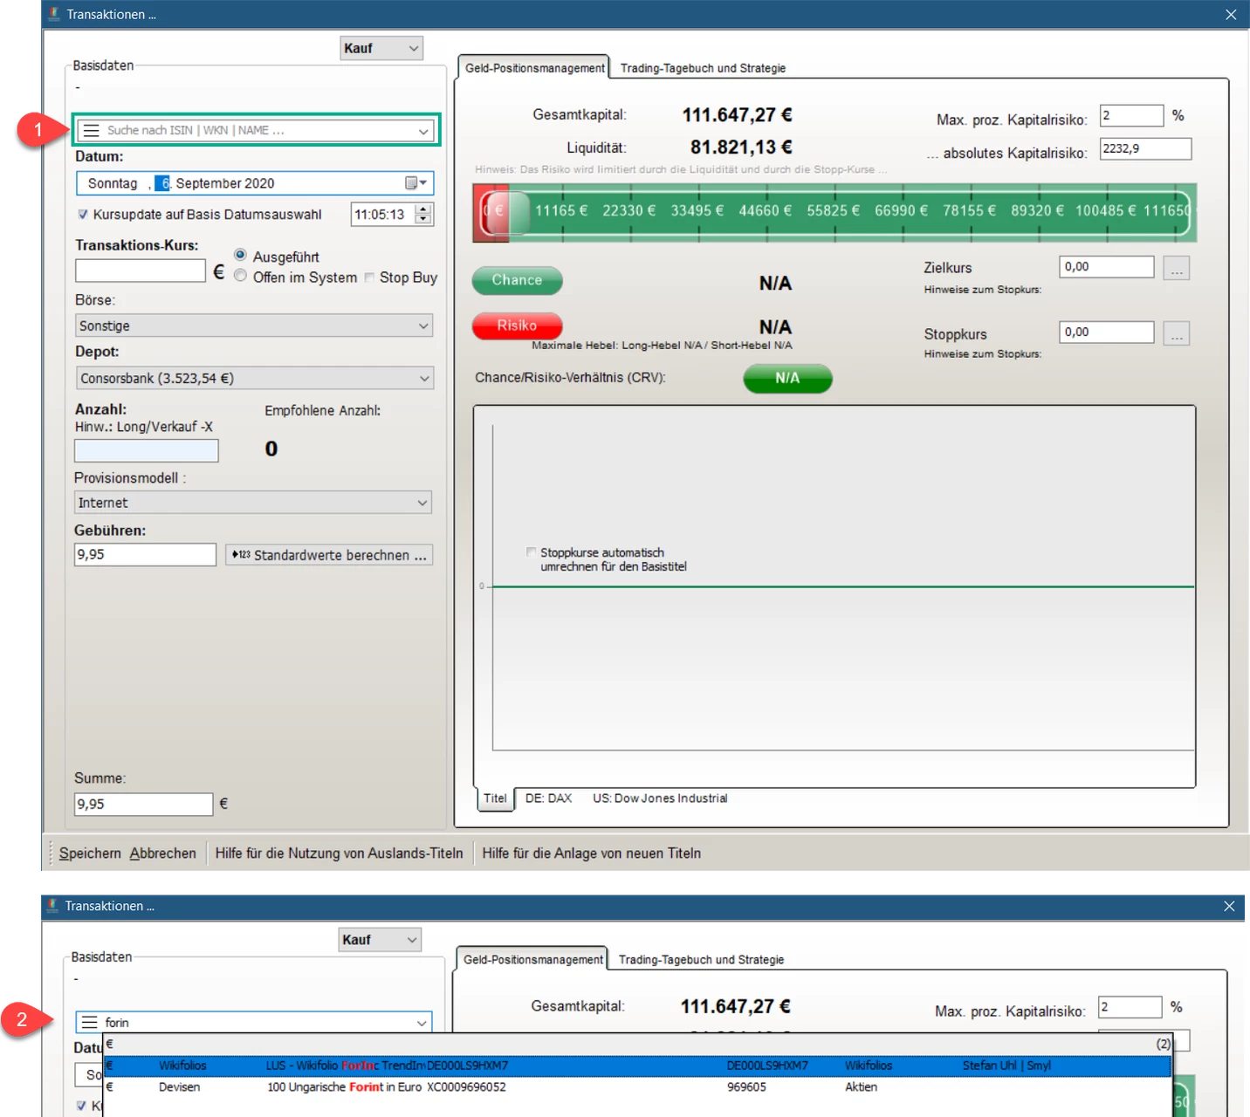
Task: Click the 100485 € mark on capital slider
Action: click(x=1106, y=211)
